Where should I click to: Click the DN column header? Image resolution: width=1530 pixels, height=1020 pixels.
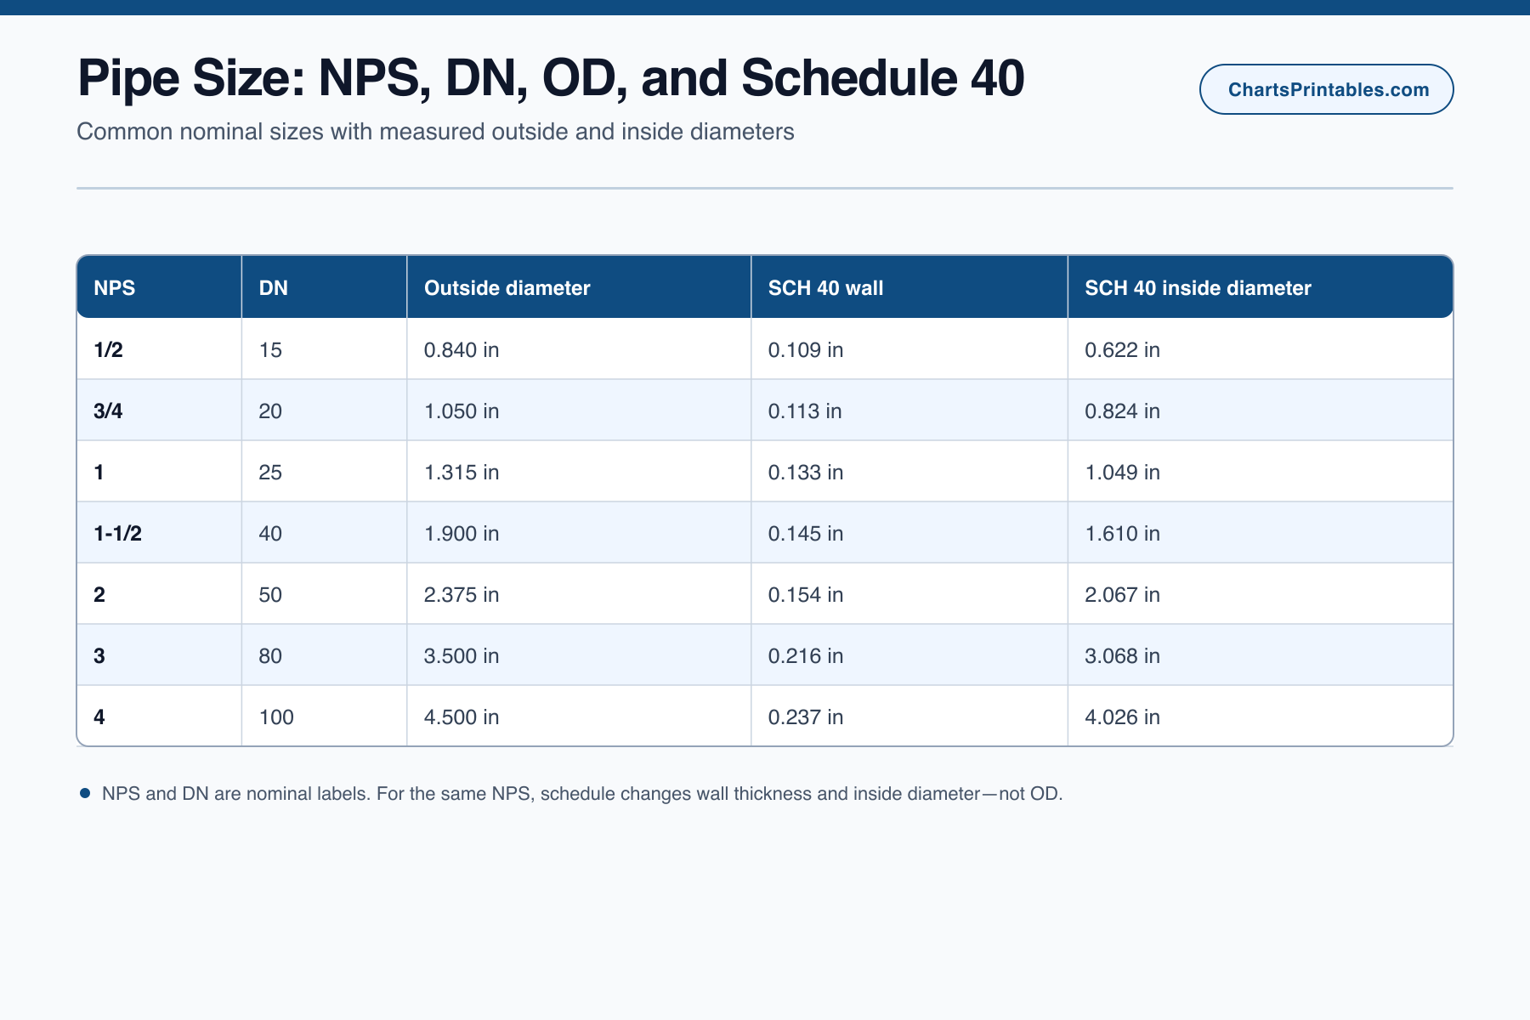coord(324,287)
